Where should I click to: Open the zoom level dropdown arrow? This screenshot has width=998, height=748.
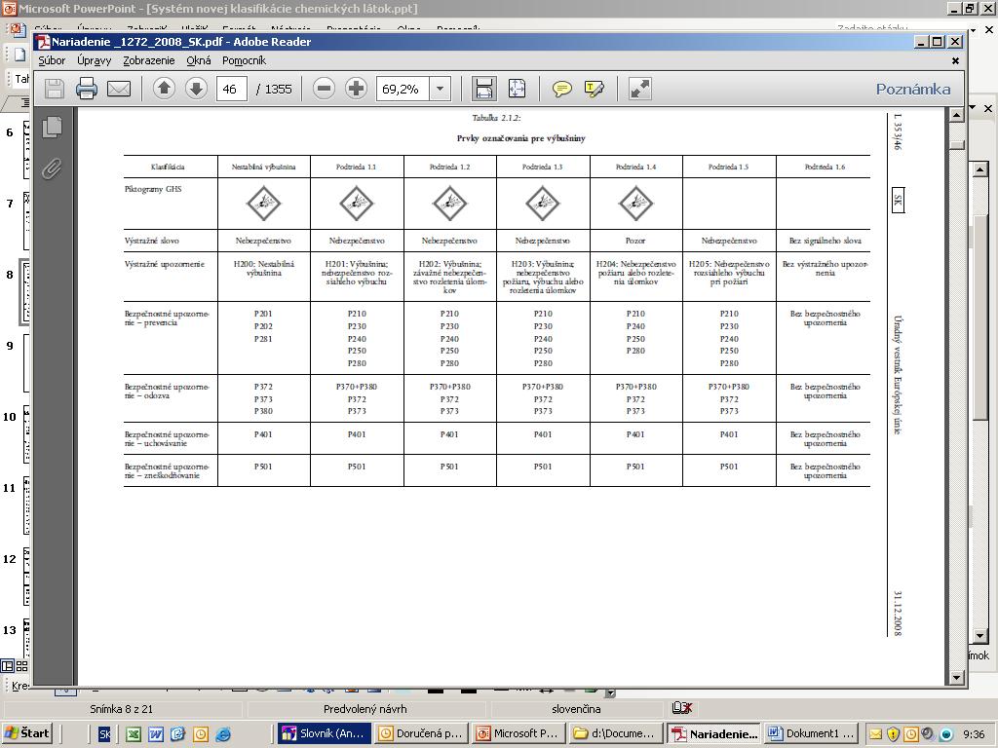(x=440, y=89)
